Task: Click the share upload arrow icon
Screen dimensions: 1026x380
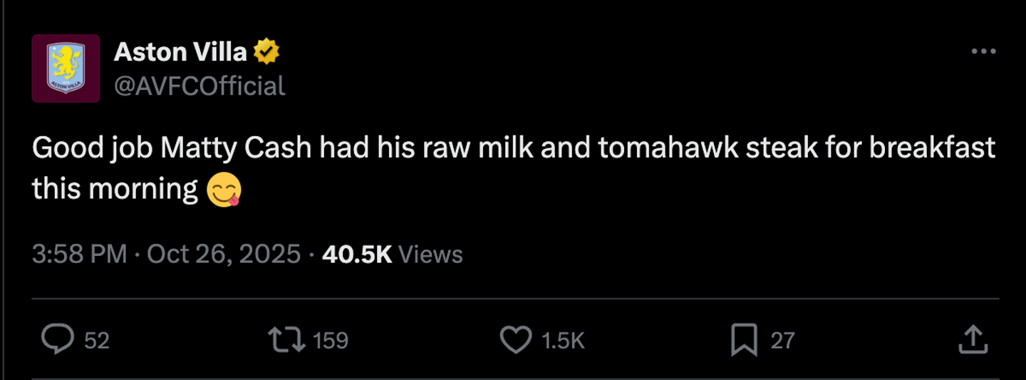Action: (x=973, y=340)
